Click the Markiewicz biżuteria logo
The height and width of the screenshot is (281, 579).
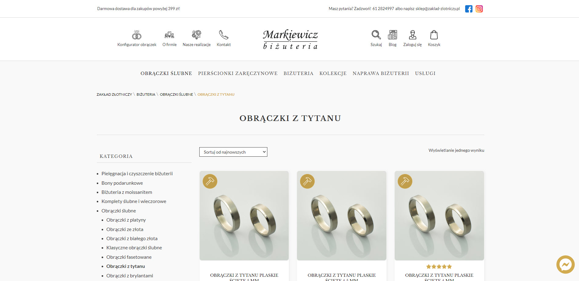(x=290, y=39)
